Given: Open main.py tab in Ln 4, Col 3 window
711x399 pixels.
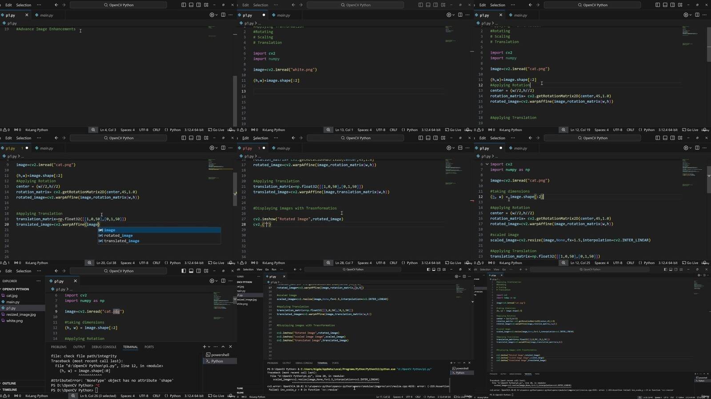Looking at the screenshot, I should pos(47,15).
